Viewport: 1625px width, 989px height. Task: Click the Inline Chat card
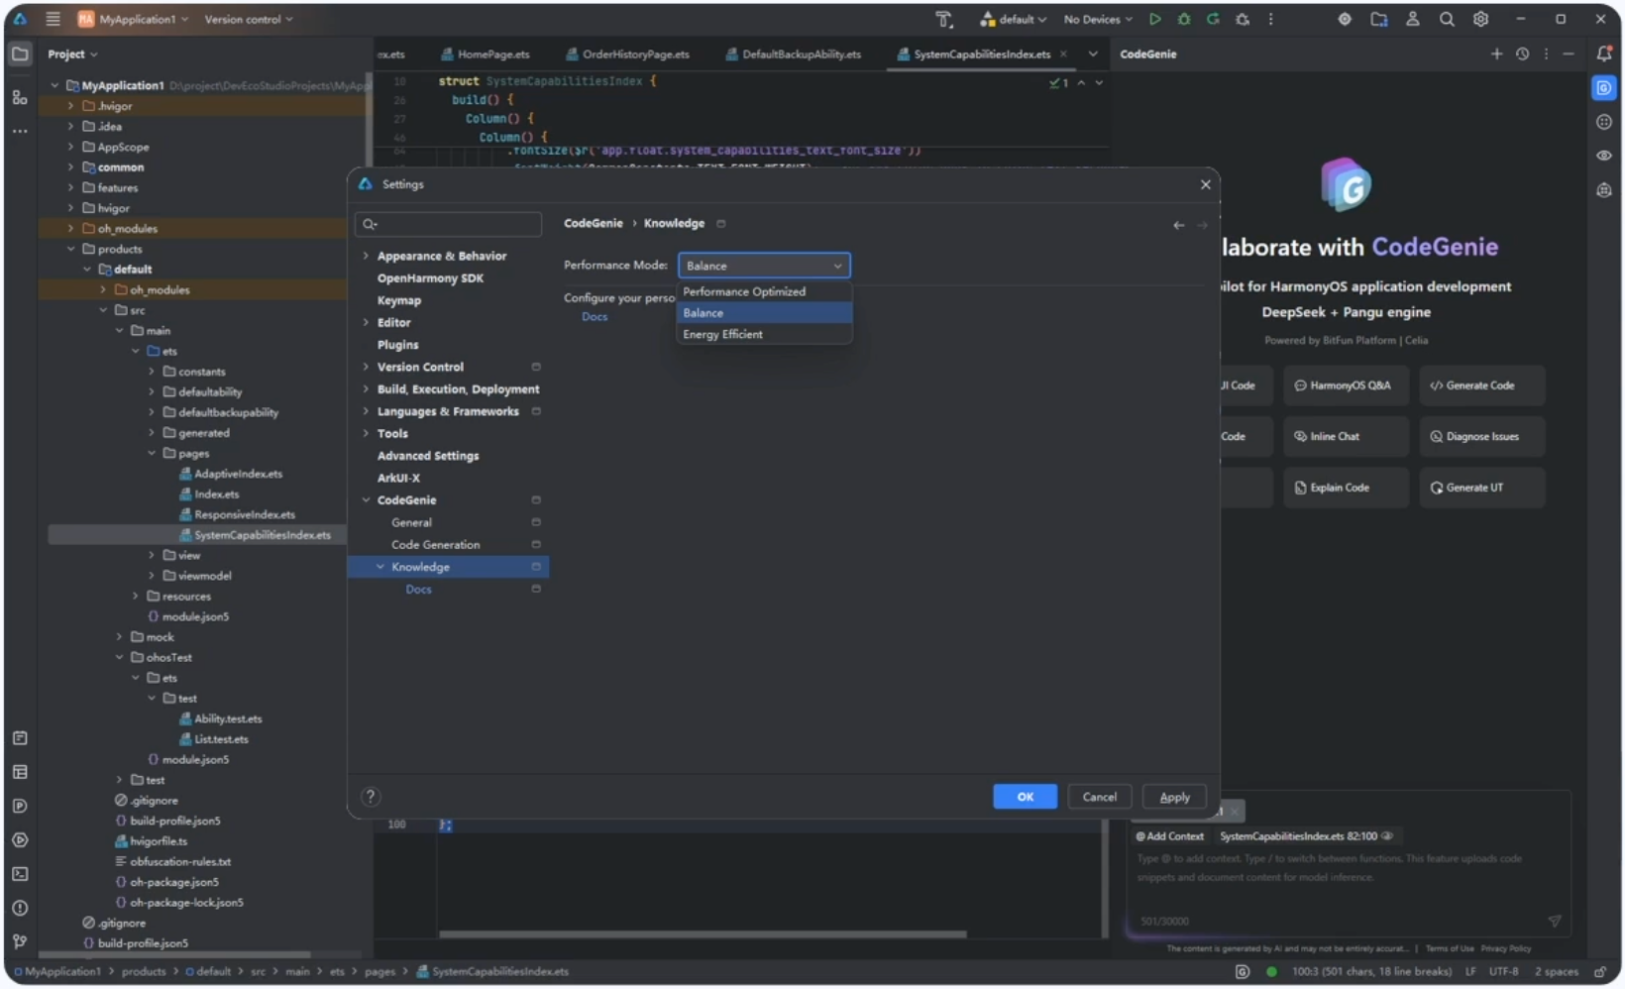click(1345, 436)
